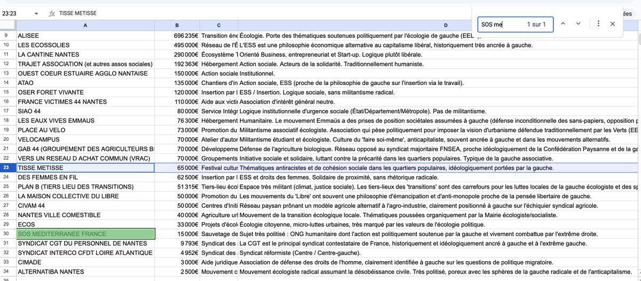Open the name box dropdown arrow
The width and height of the screenshot is (641, 281).
[x=36, y=13]
